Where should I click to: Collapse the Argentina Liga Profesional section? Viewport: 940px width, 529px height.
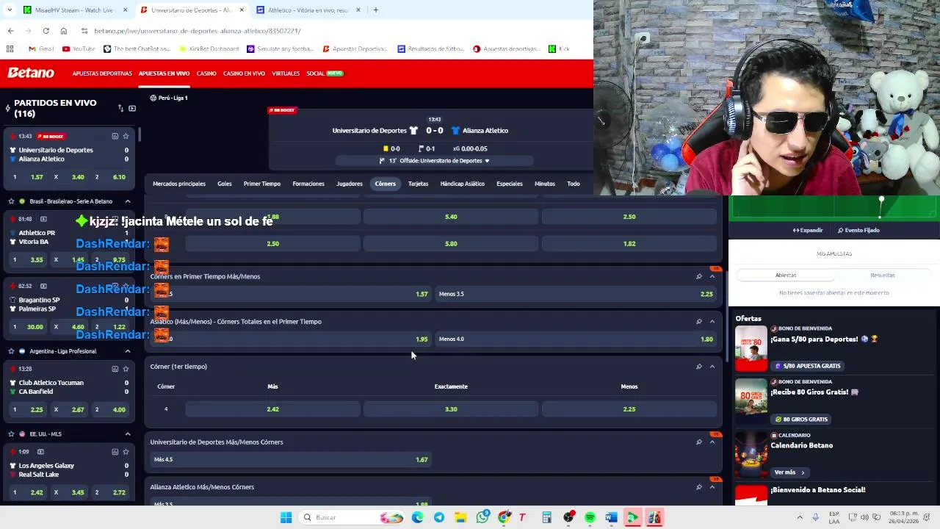click(127, 351)
